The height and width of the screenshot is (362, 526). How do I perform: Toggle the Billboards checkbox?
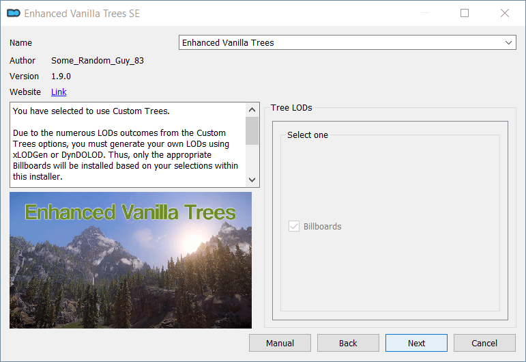[x=294, y=226]
